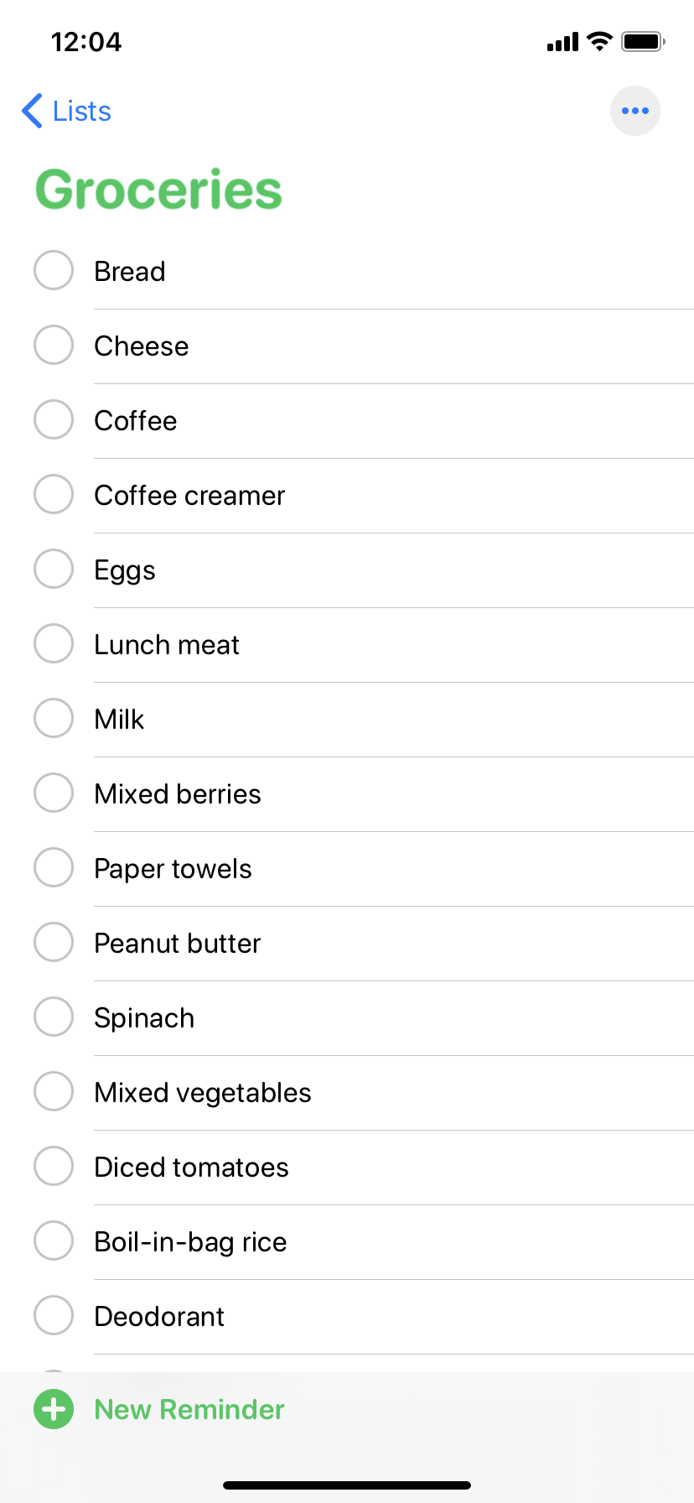The width and height of the screenshot is (694, 1503).
Task: Complete the Coffee creamer item
Action: (x=54, y=494)
